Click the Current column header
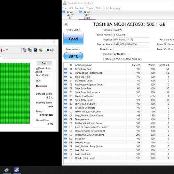Viewport: 174px width, 174px height. [x=136, y=65]
